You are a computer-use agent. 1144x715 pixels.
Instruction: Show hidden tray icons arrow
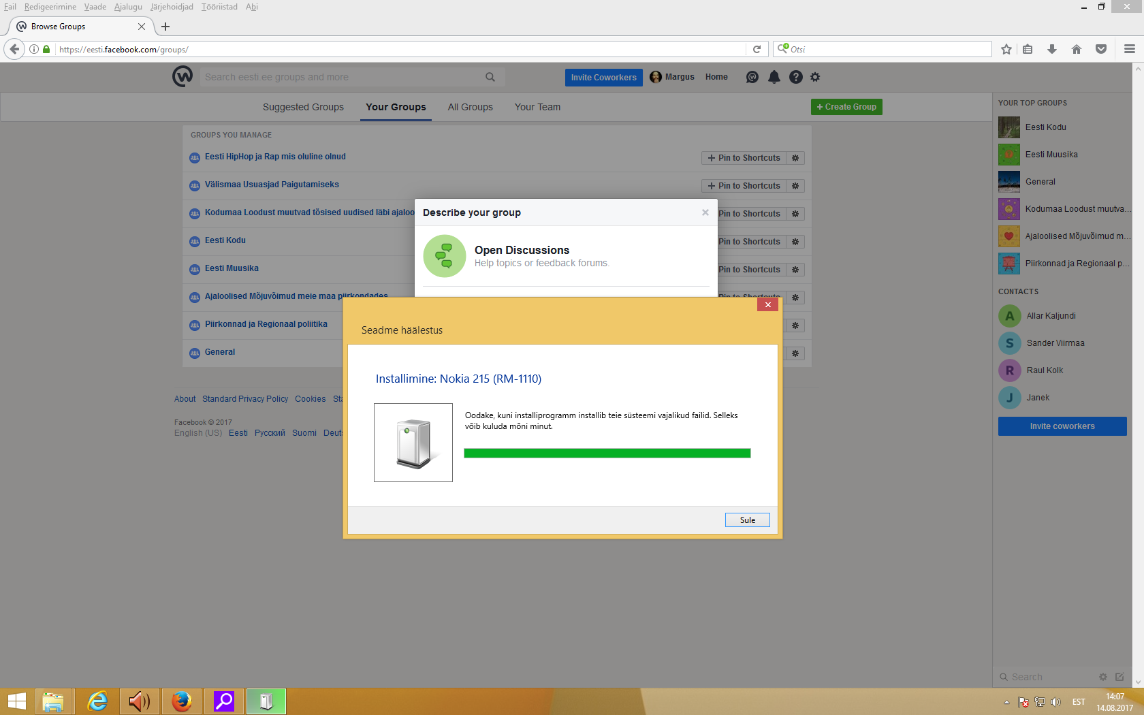[1006, 702]
